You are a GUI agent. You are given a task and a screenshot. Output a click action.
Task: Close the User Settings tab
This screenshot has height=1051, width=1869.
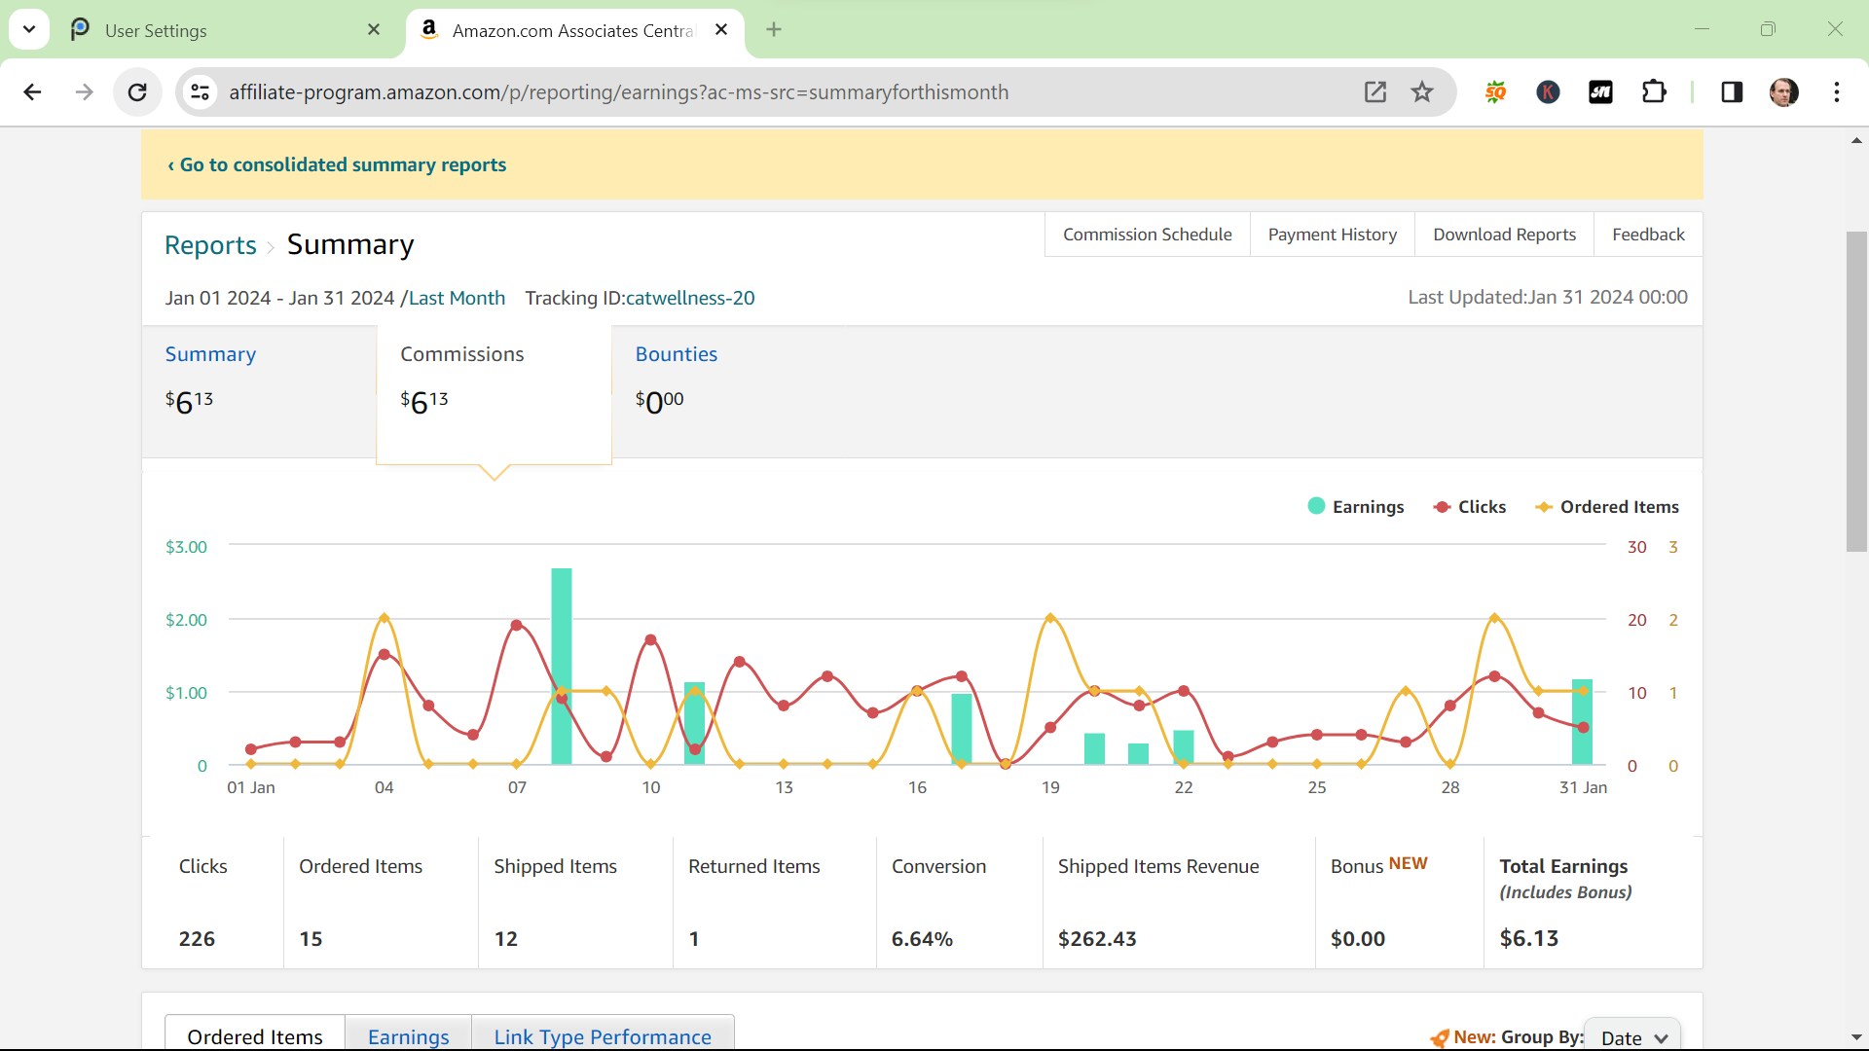click(x=374, y=30)
